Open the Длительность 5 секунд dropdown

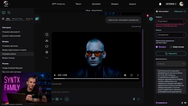171,64
